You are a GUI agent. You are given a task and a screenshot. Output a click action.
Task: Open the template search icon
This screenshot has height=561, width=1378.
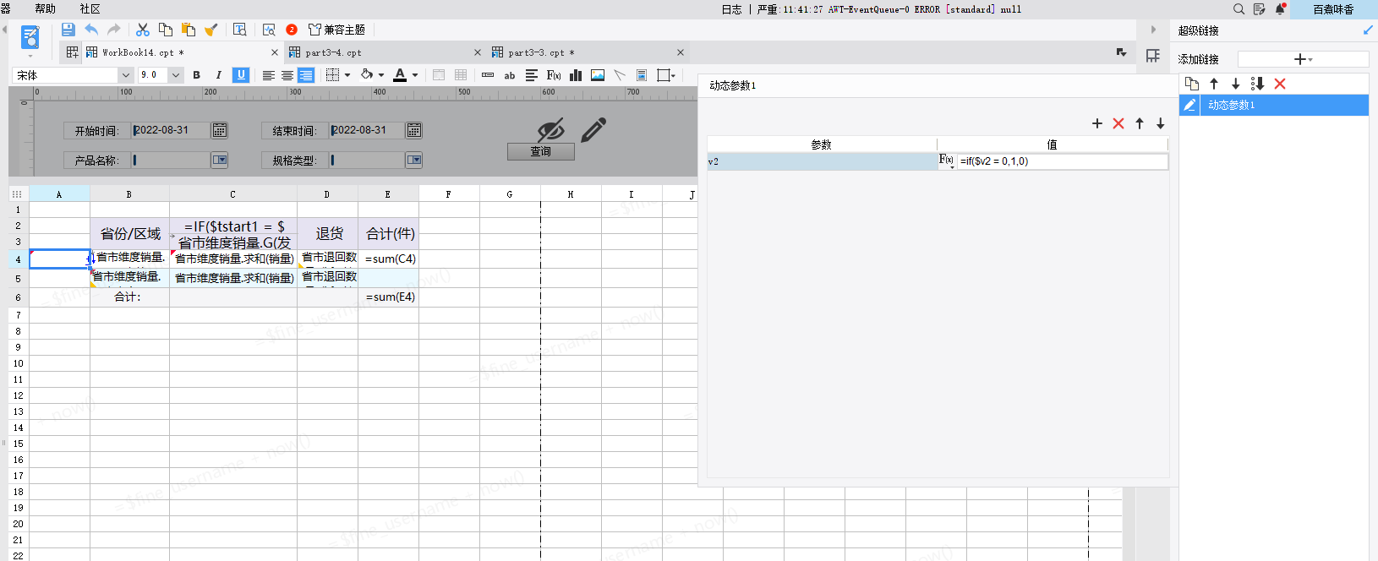pos(240,30)
